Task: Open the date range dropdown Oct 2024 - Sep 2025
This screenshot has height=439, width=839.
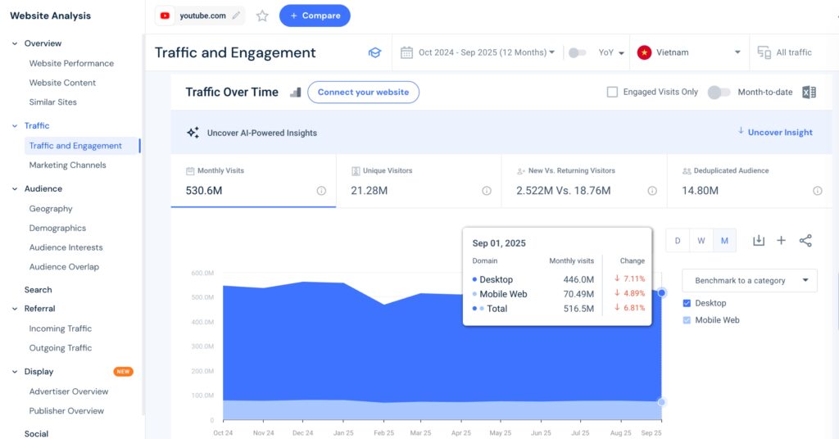Action: click(x=478, y=52)
